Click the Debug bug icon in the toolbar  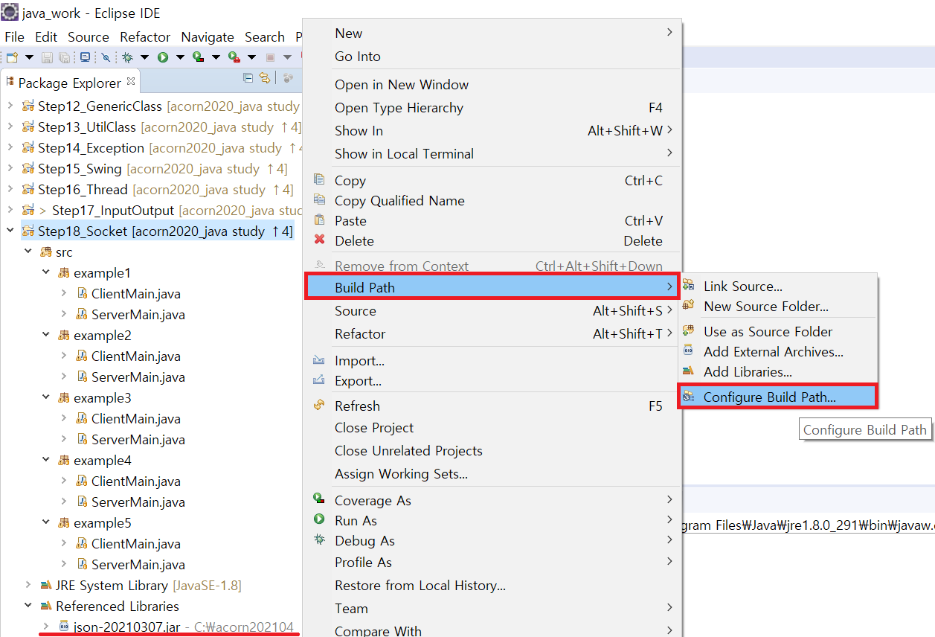(x=128, y=57)
